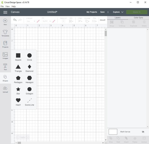
Task: Expand the Flip dropdown
Action: click(94, 21)
